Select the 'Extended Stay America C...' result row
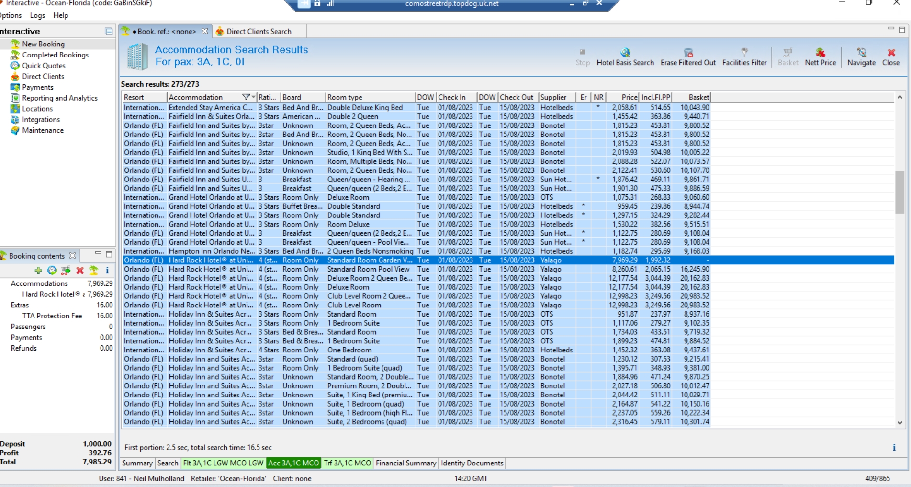911x487 pixels. [508, 108]
